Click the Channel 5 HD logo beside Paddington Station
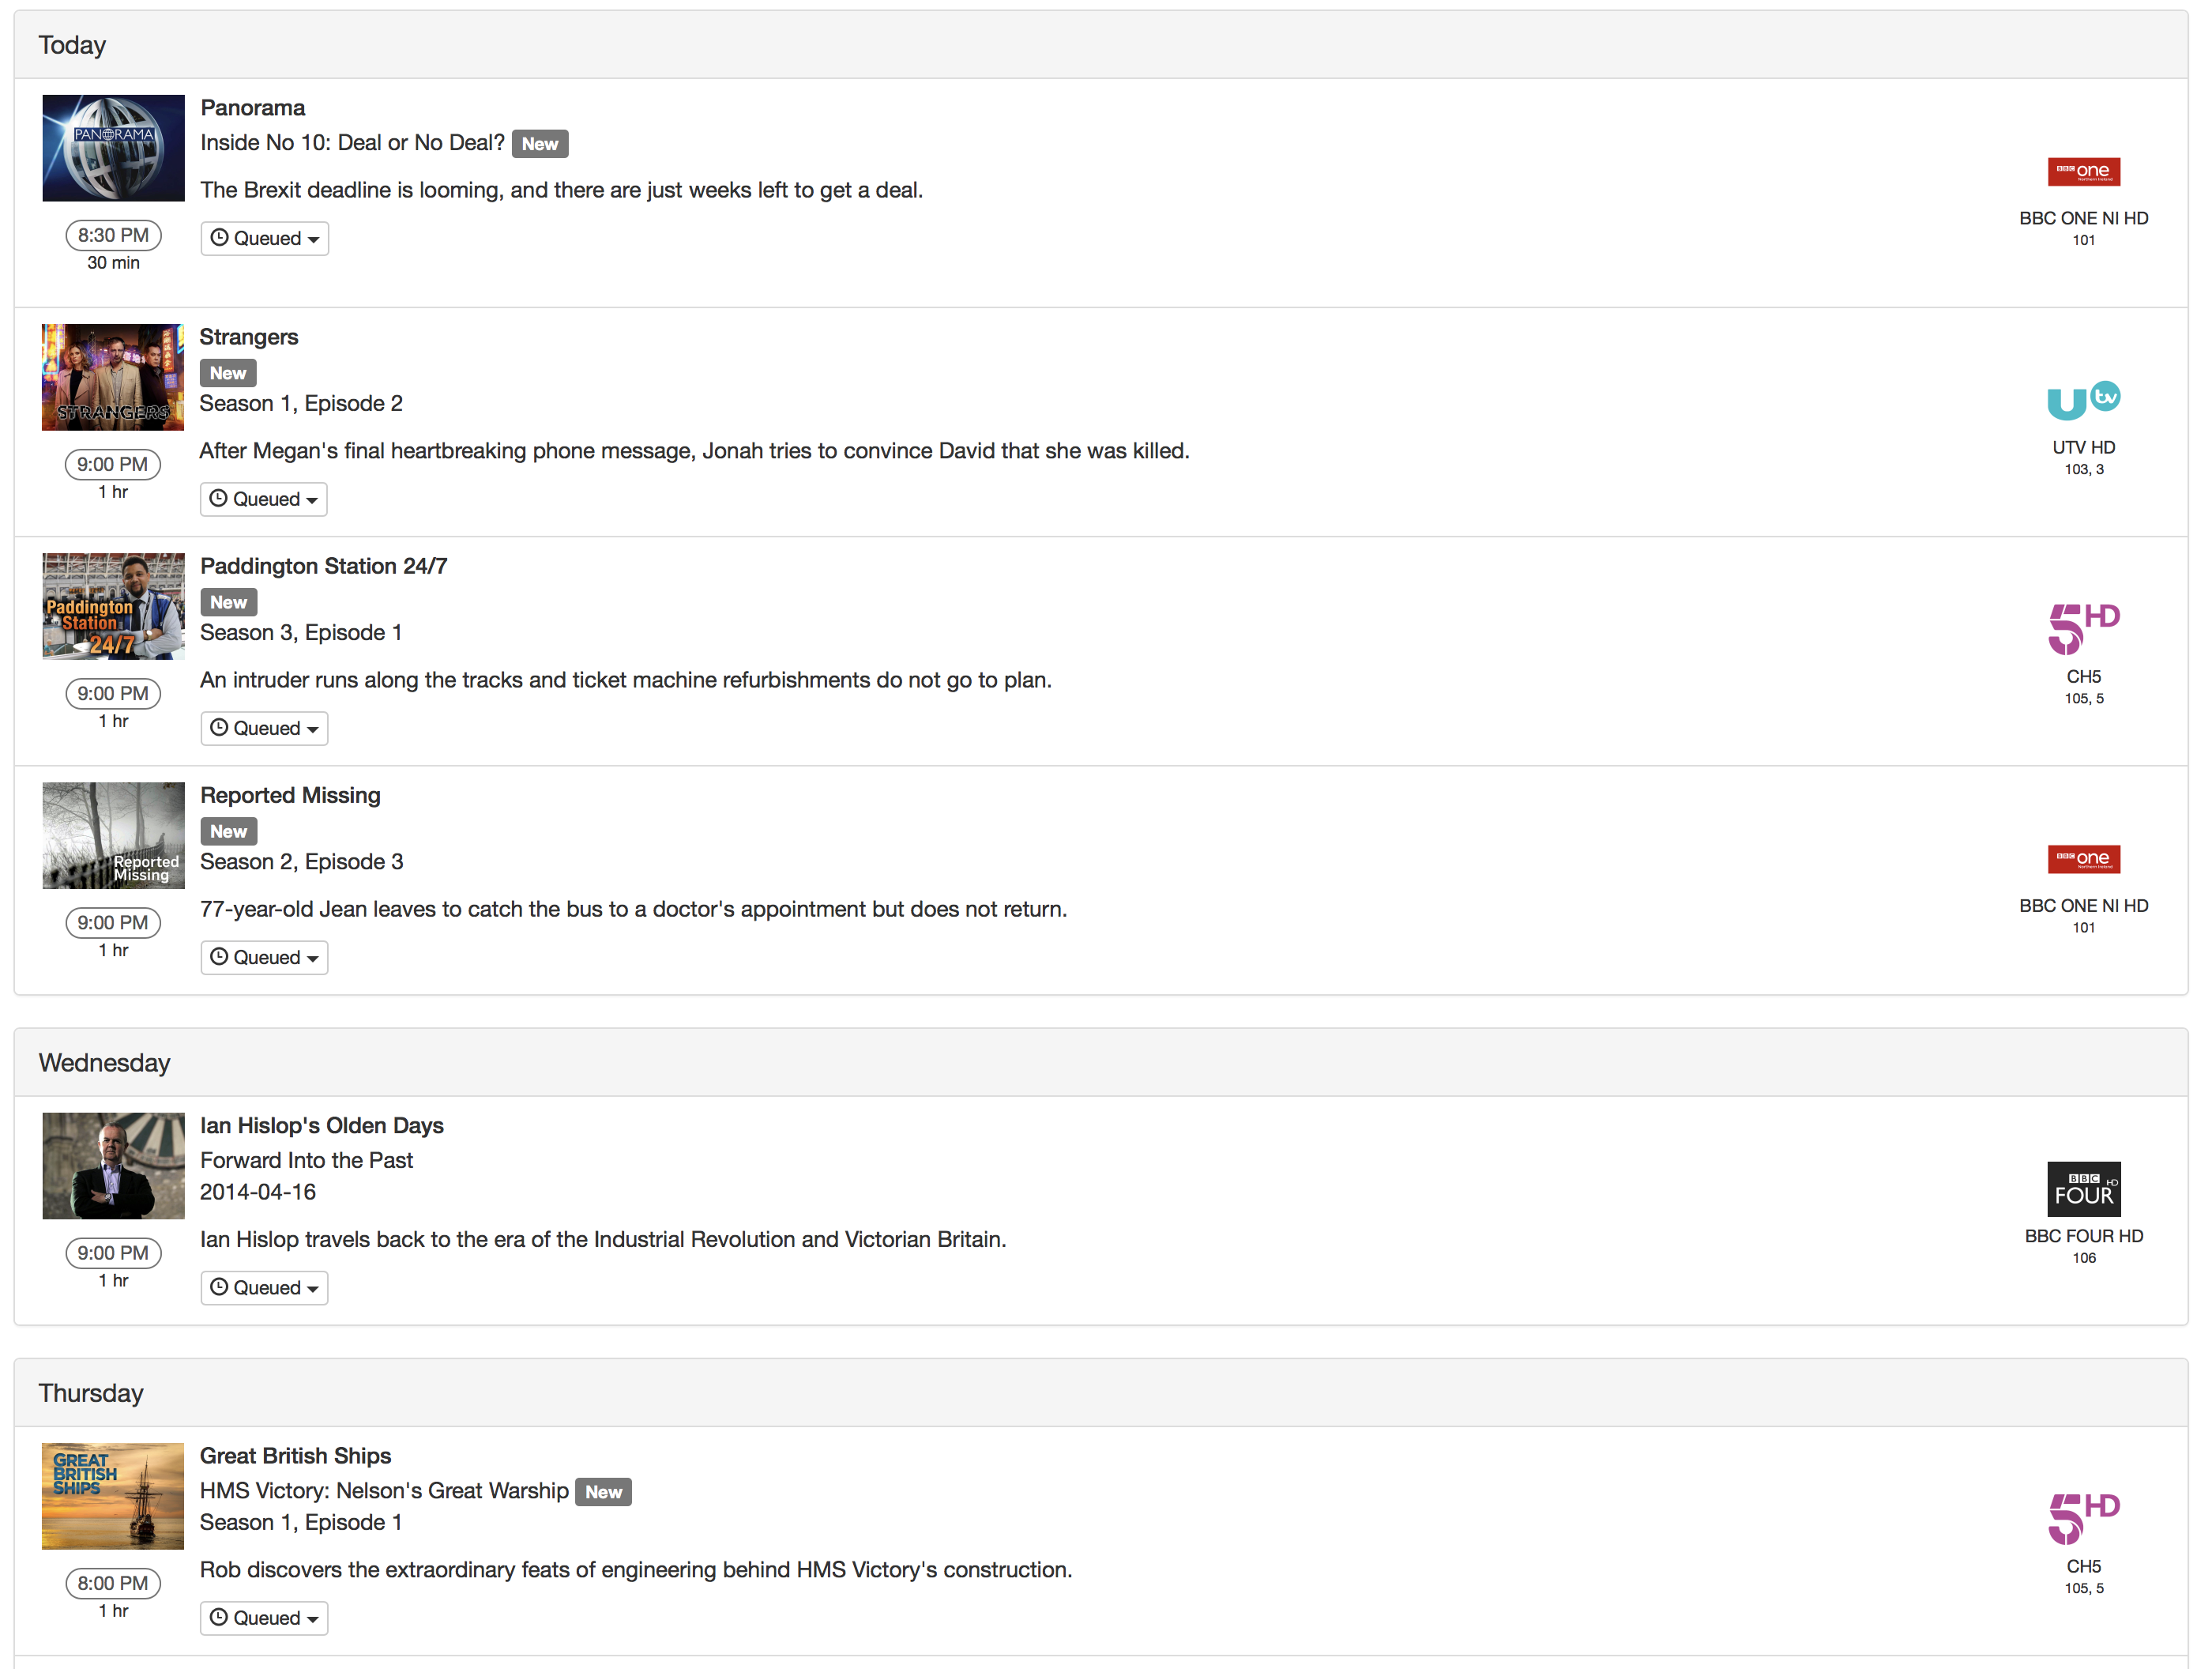 coord(2083,628)
